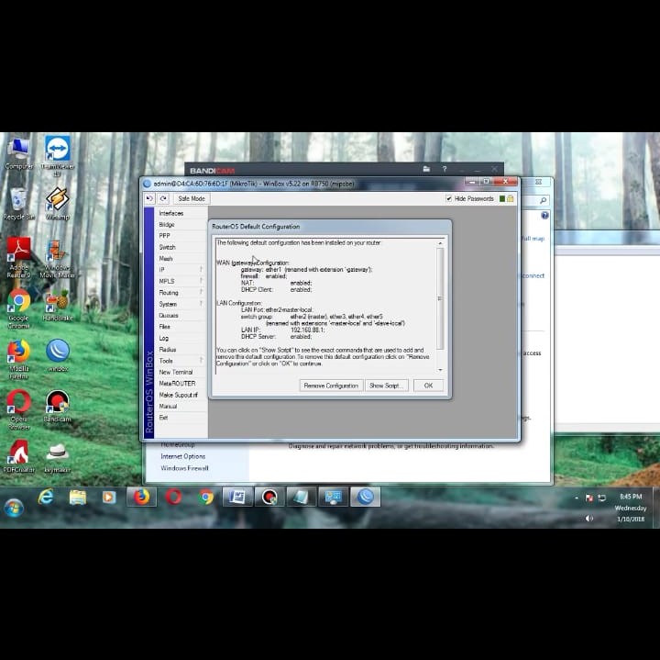Open the Files menu item
660x660 pixels.
(x=165, y=327)
